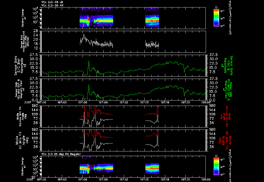This screenshot has width=264, height=182.
Task: Select the "VEx ELS-06 HR" title line
Action: (x=52, y=6)
